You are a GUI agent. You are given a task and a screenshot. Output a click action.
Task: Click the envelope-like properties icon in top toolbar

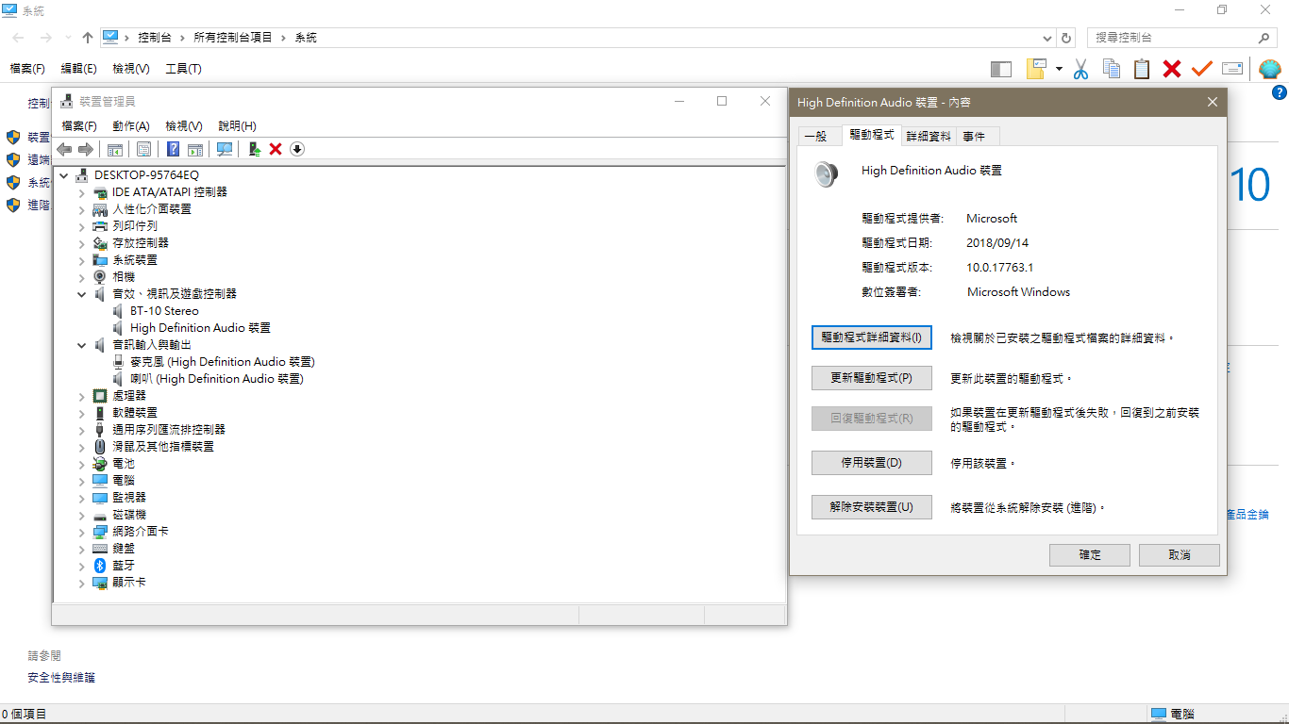coord(1232,69)
